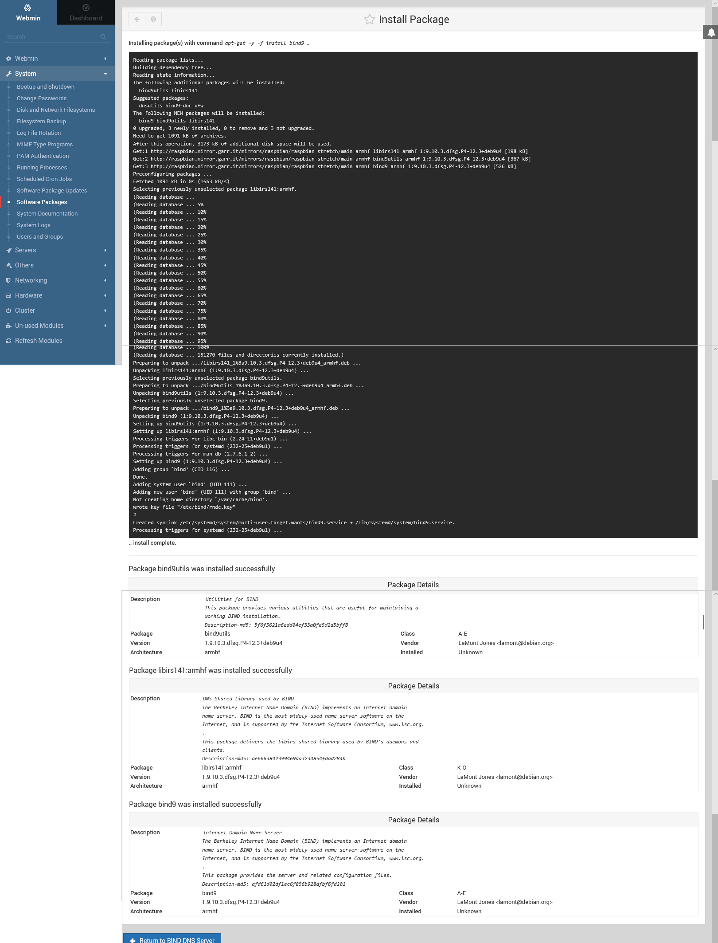
Task: Collapse the System category arrow
Action: (x=105, y=74)
